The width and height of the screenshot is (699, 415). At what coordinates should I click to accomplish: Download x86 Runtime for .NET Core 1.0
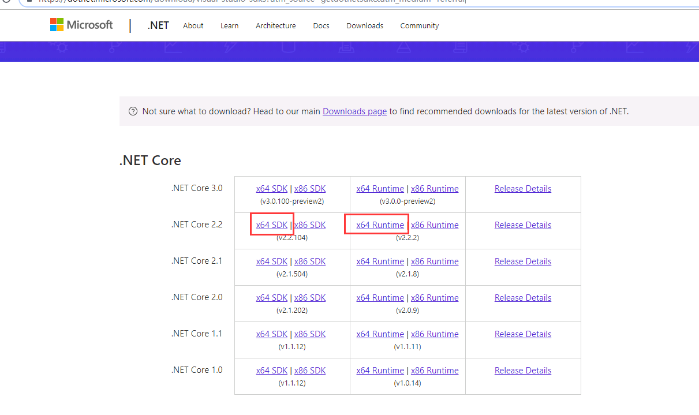pyautogui.click(x=435, y=371)
